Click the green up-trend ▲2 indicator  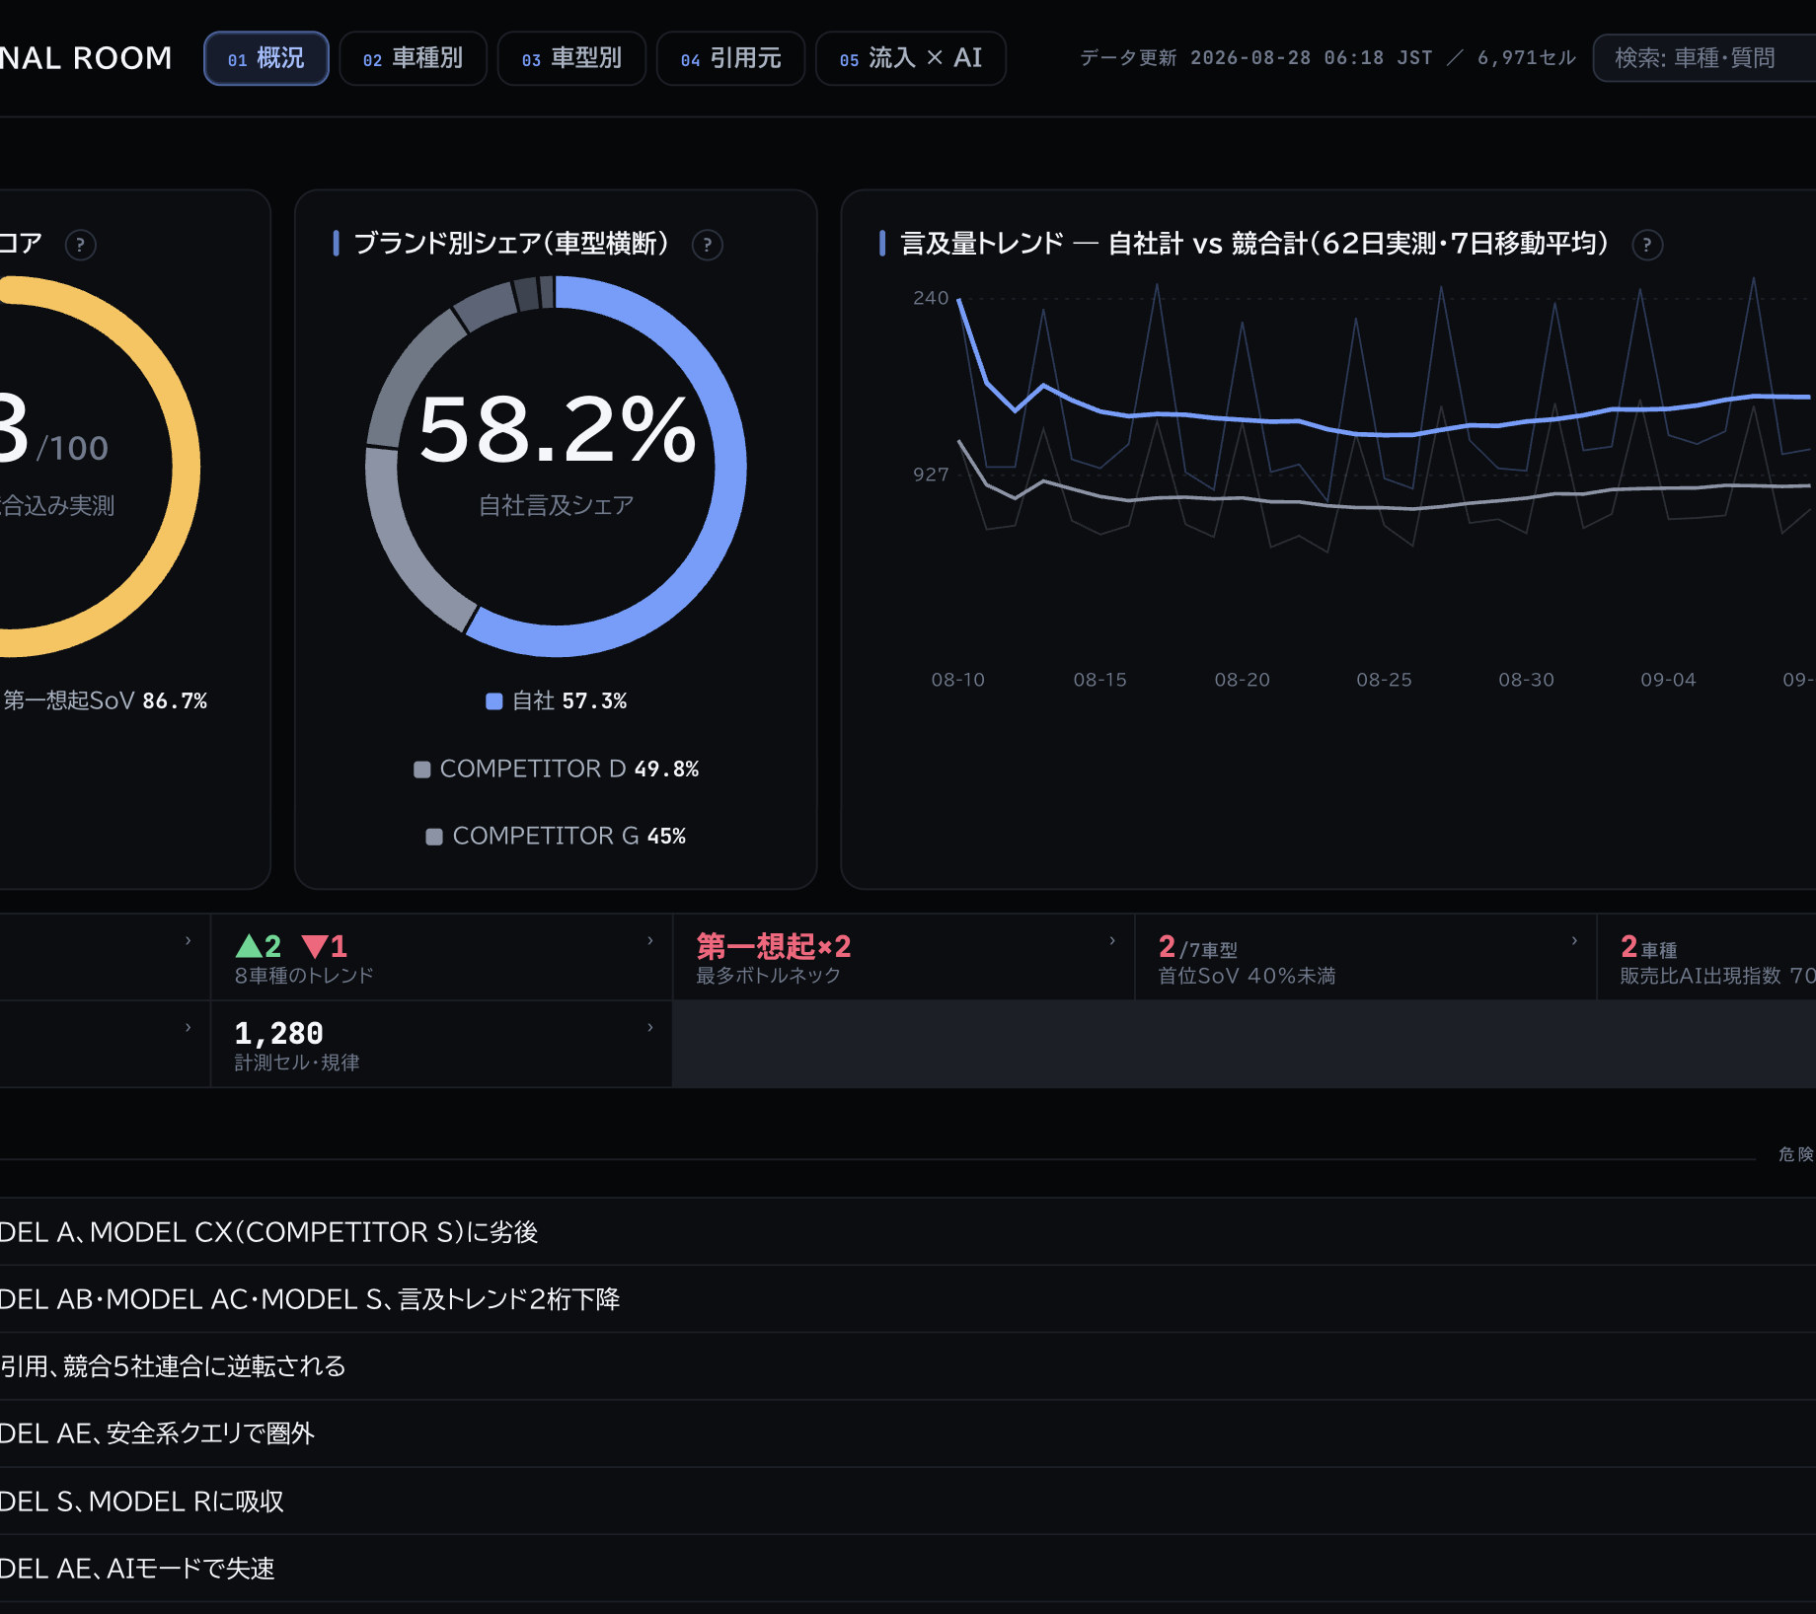pyautogui.click(x=259, y=946)
